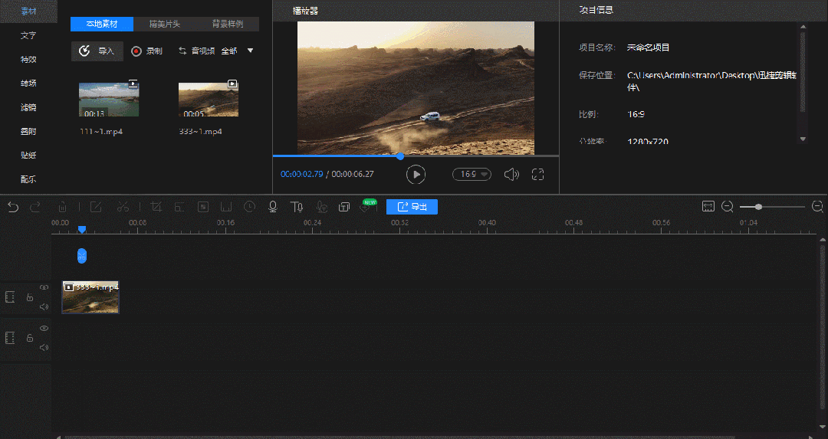Open fullscreen preview in the player
This screenshot has height=439, width=828.
[x=537, y=174]
